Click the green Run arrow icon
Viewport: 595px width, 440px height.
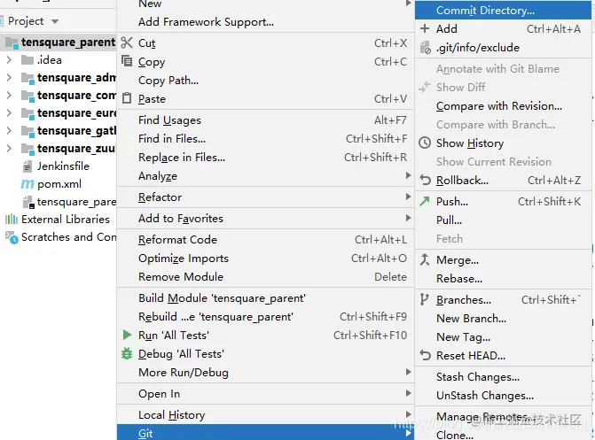[127, 335]
